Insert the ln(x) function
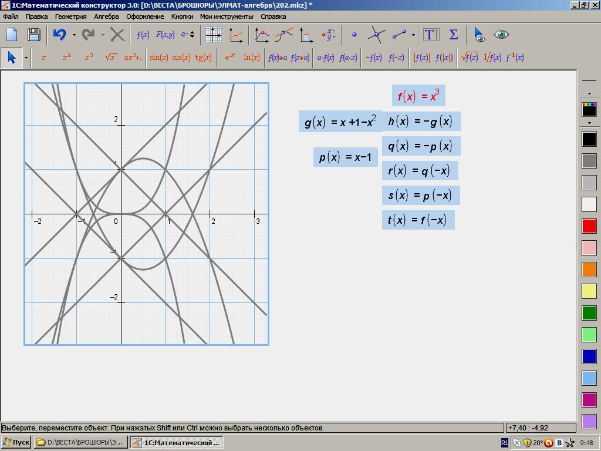601x451 pixels. point(251,58)
